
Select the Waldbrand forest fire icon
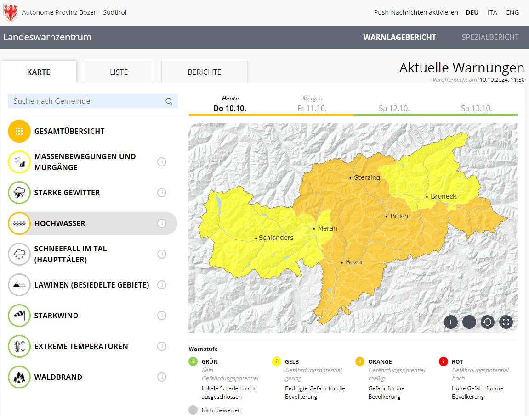coord(19,377)
